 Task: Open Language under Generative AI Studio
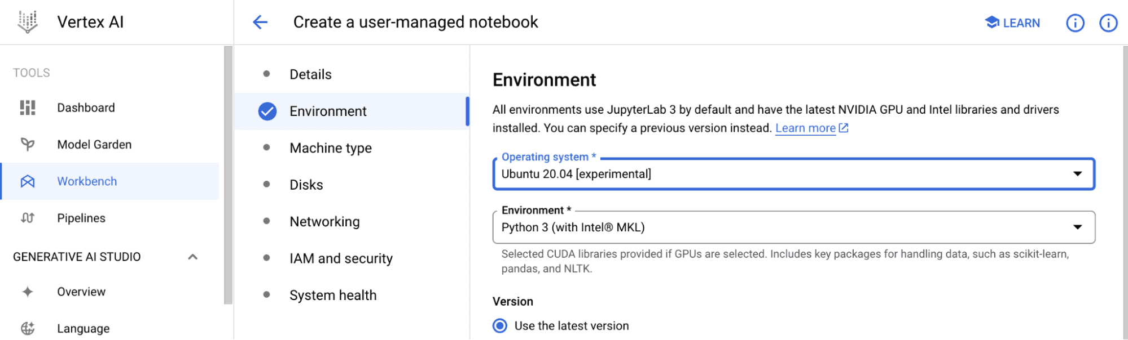109,328
